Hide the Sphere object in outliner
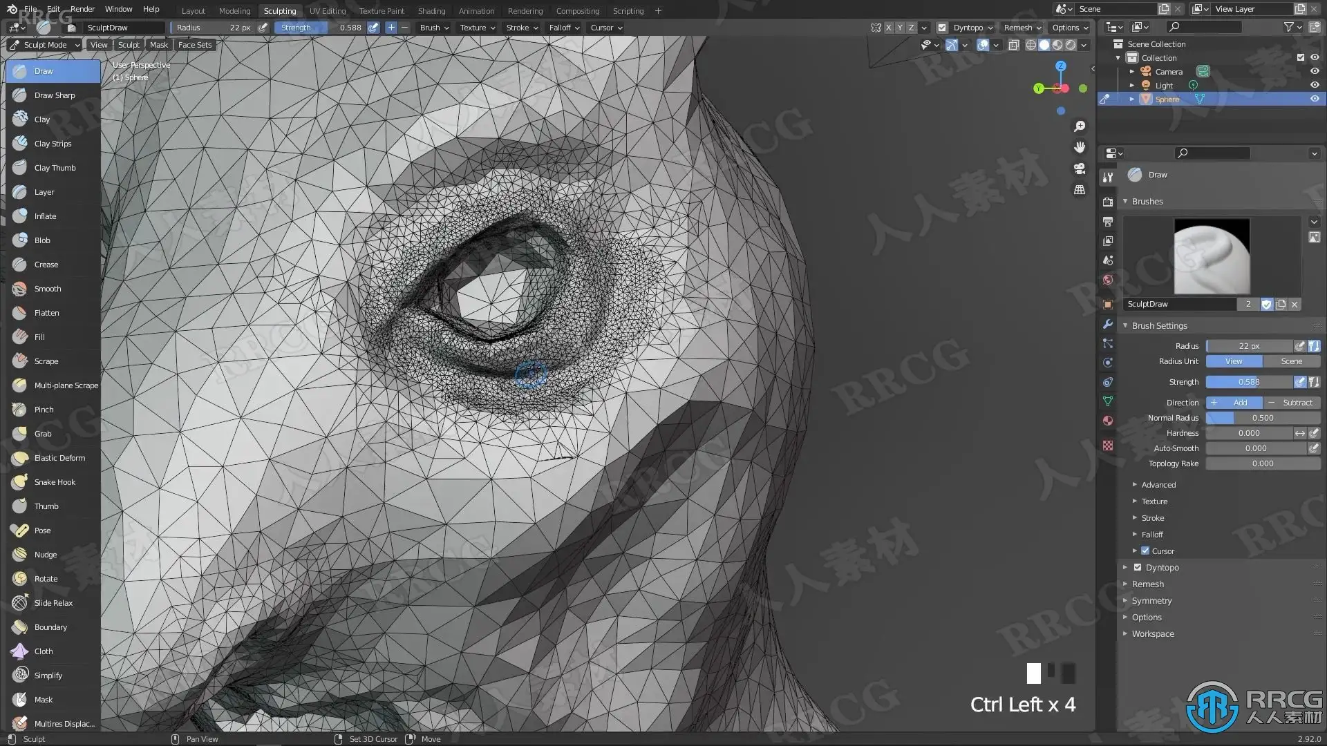 1315,99
